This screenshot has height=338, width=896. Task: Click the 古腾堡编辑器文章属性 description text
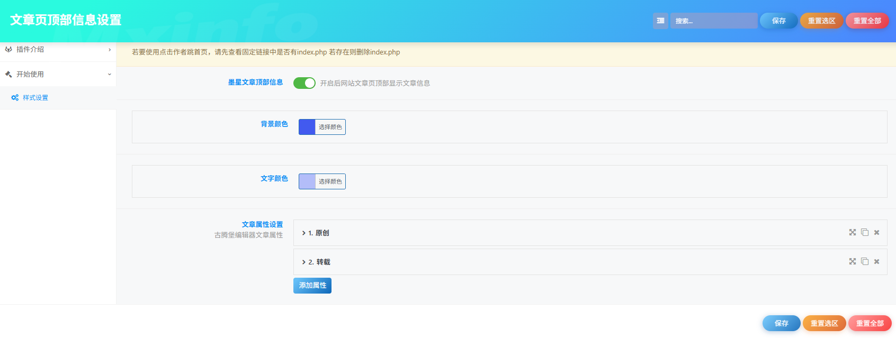tap(248, 235)
